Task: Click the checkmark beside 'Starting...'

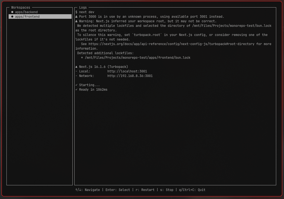Action: (76, 85)
